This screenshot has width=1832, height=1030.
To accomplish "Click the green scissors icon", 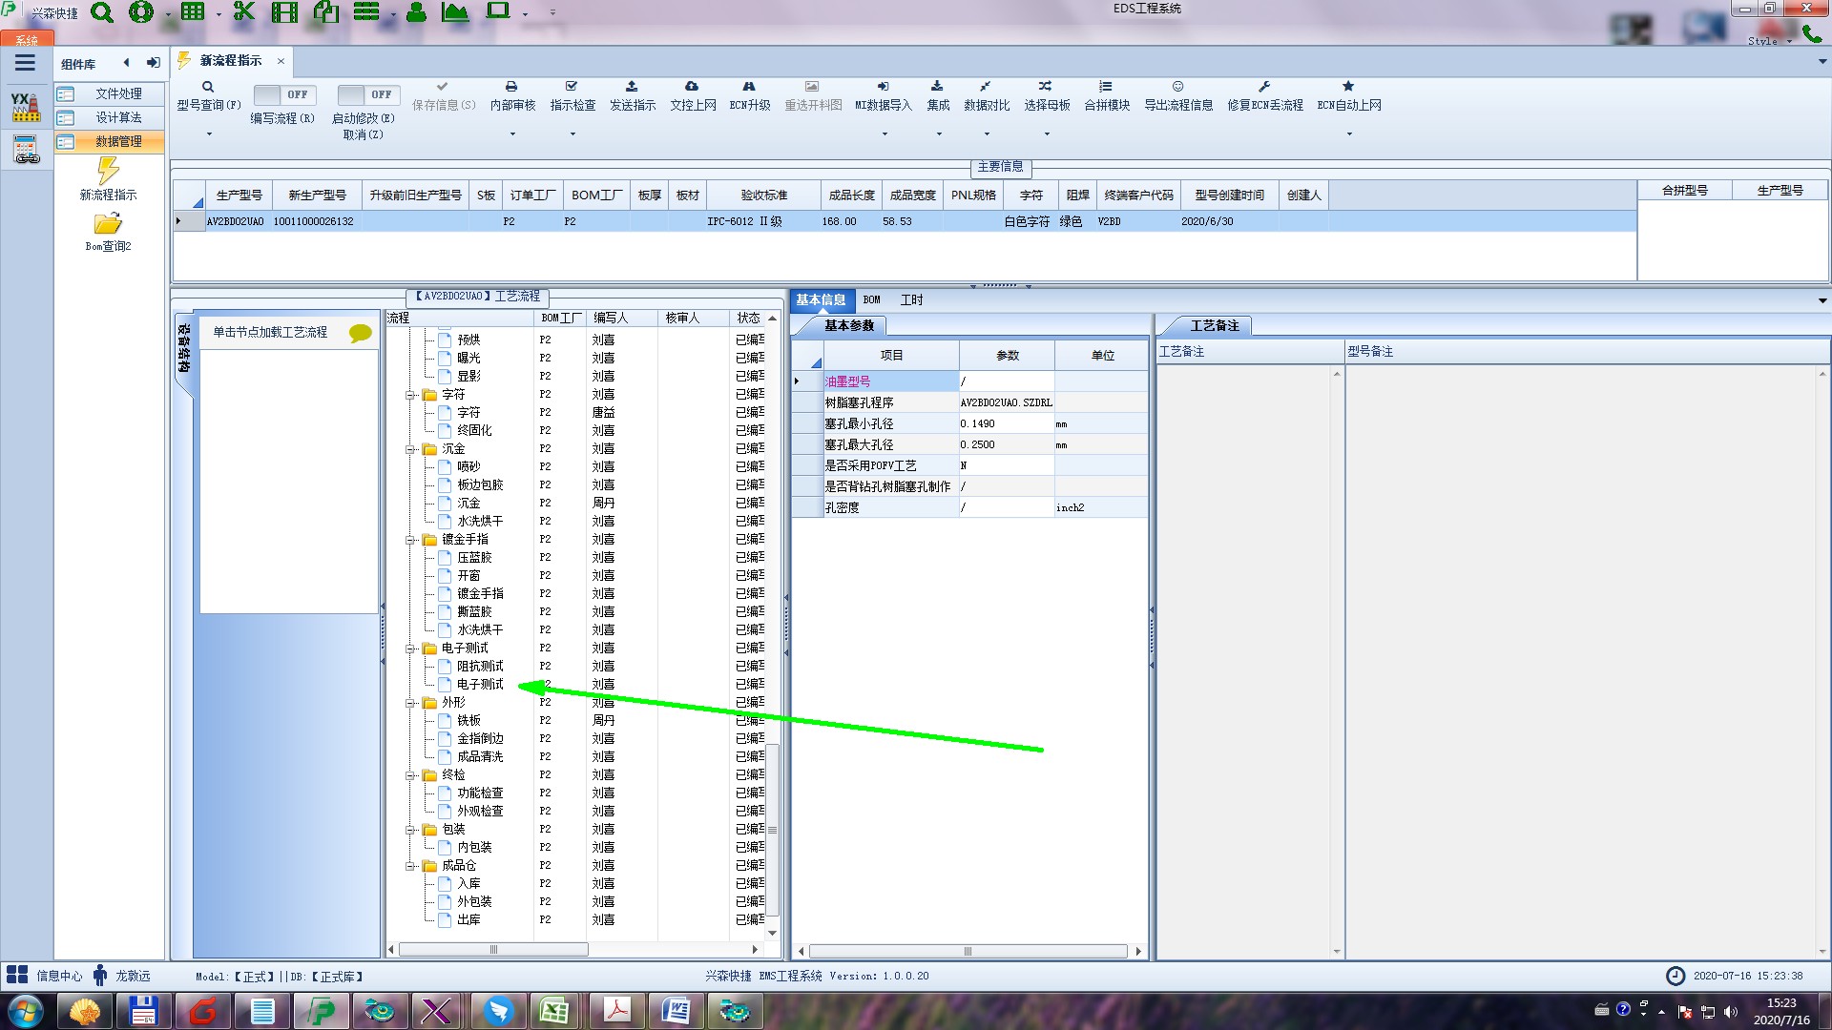I will coord(244,12).
